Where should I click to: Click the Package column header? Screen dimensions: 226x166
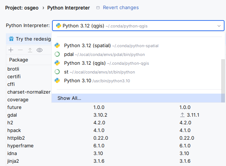tap(19, 60)
